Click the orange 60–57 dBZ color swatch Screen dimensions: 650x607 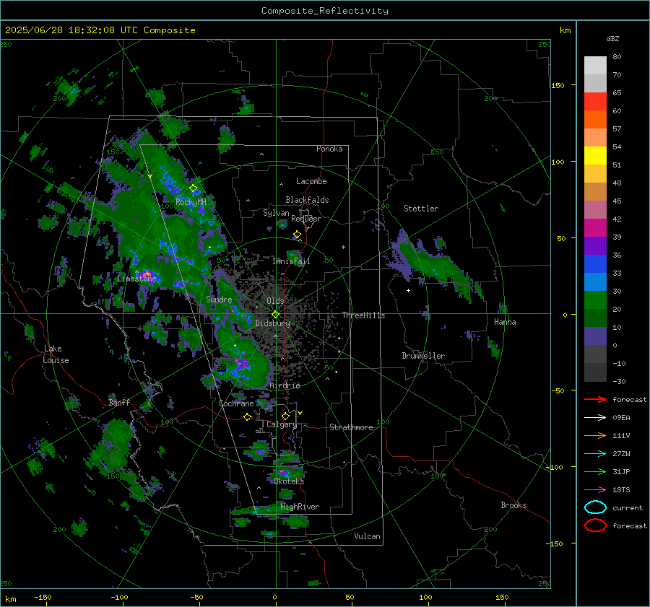click(595, 120)
